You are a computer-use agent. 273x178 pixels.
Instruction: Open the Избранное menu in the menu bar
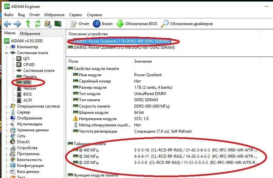coord(54,15)
